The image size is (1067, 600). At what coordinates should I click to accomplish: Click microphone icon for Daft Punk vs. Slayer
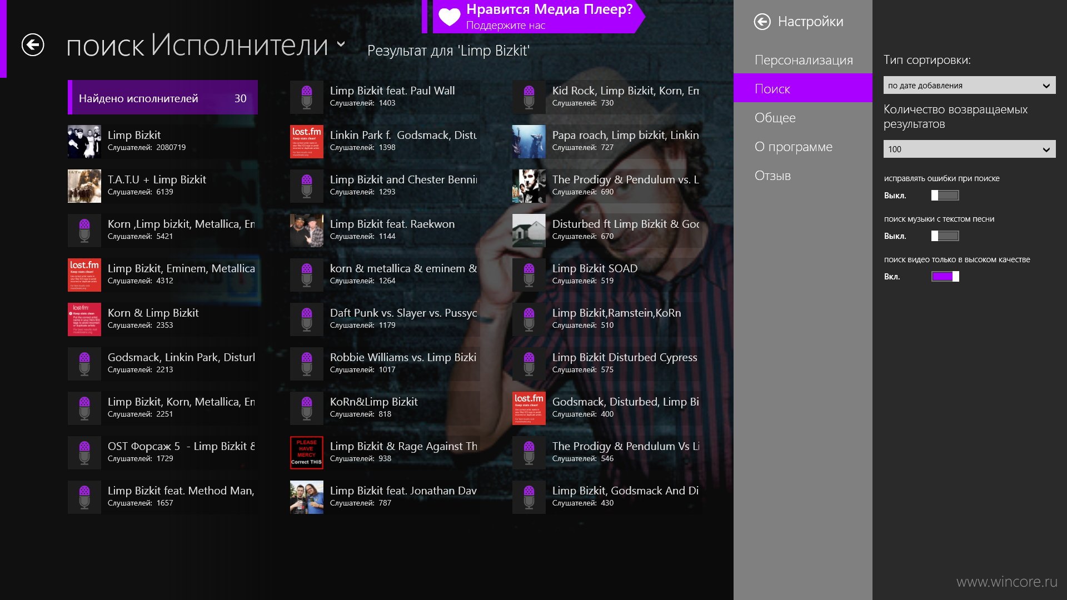(x=307, y=319)
